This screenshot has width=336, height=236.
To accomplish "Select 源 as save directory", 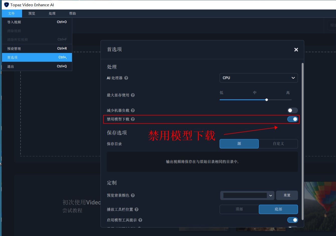I will click(239, 144).
